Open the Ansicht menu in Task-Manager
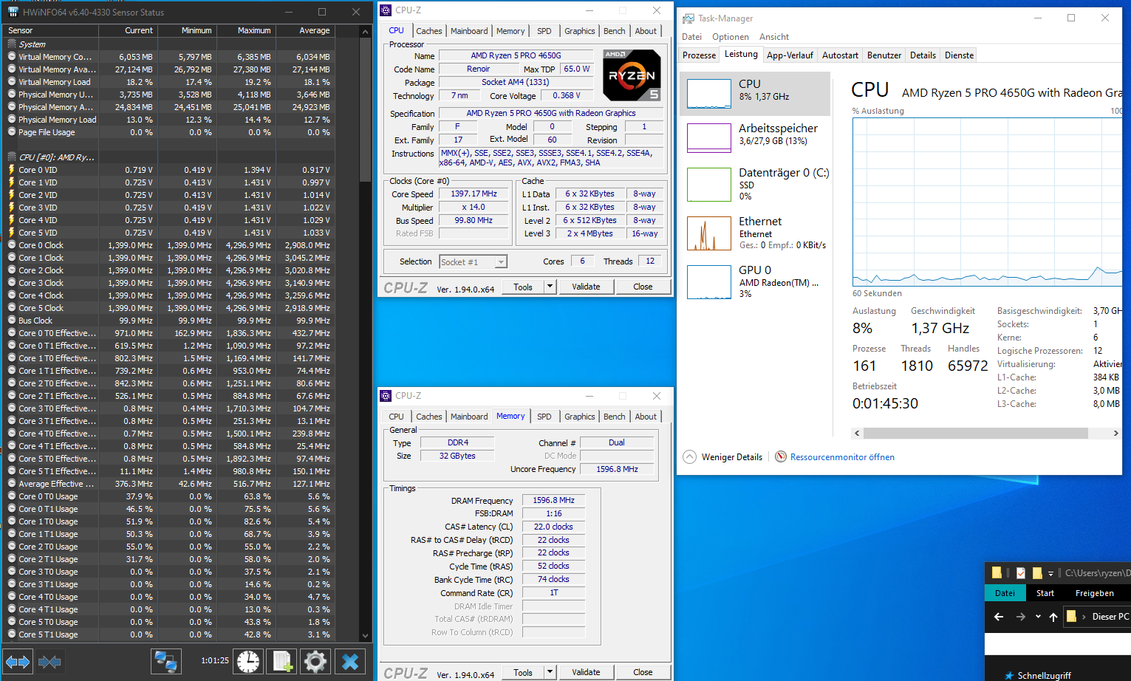1131x681 pixels. pyautogui.click(x=774, y=37)
